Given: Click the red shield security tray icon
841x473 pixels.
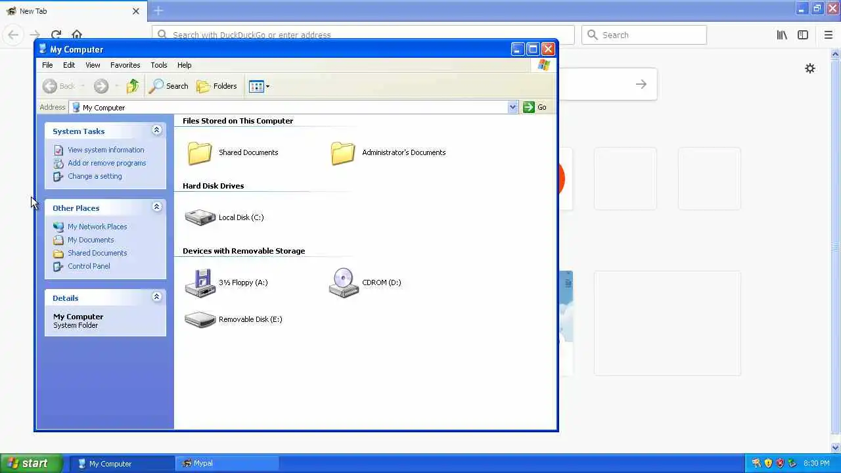Looking at the screenshot, I should click(781, 463).
